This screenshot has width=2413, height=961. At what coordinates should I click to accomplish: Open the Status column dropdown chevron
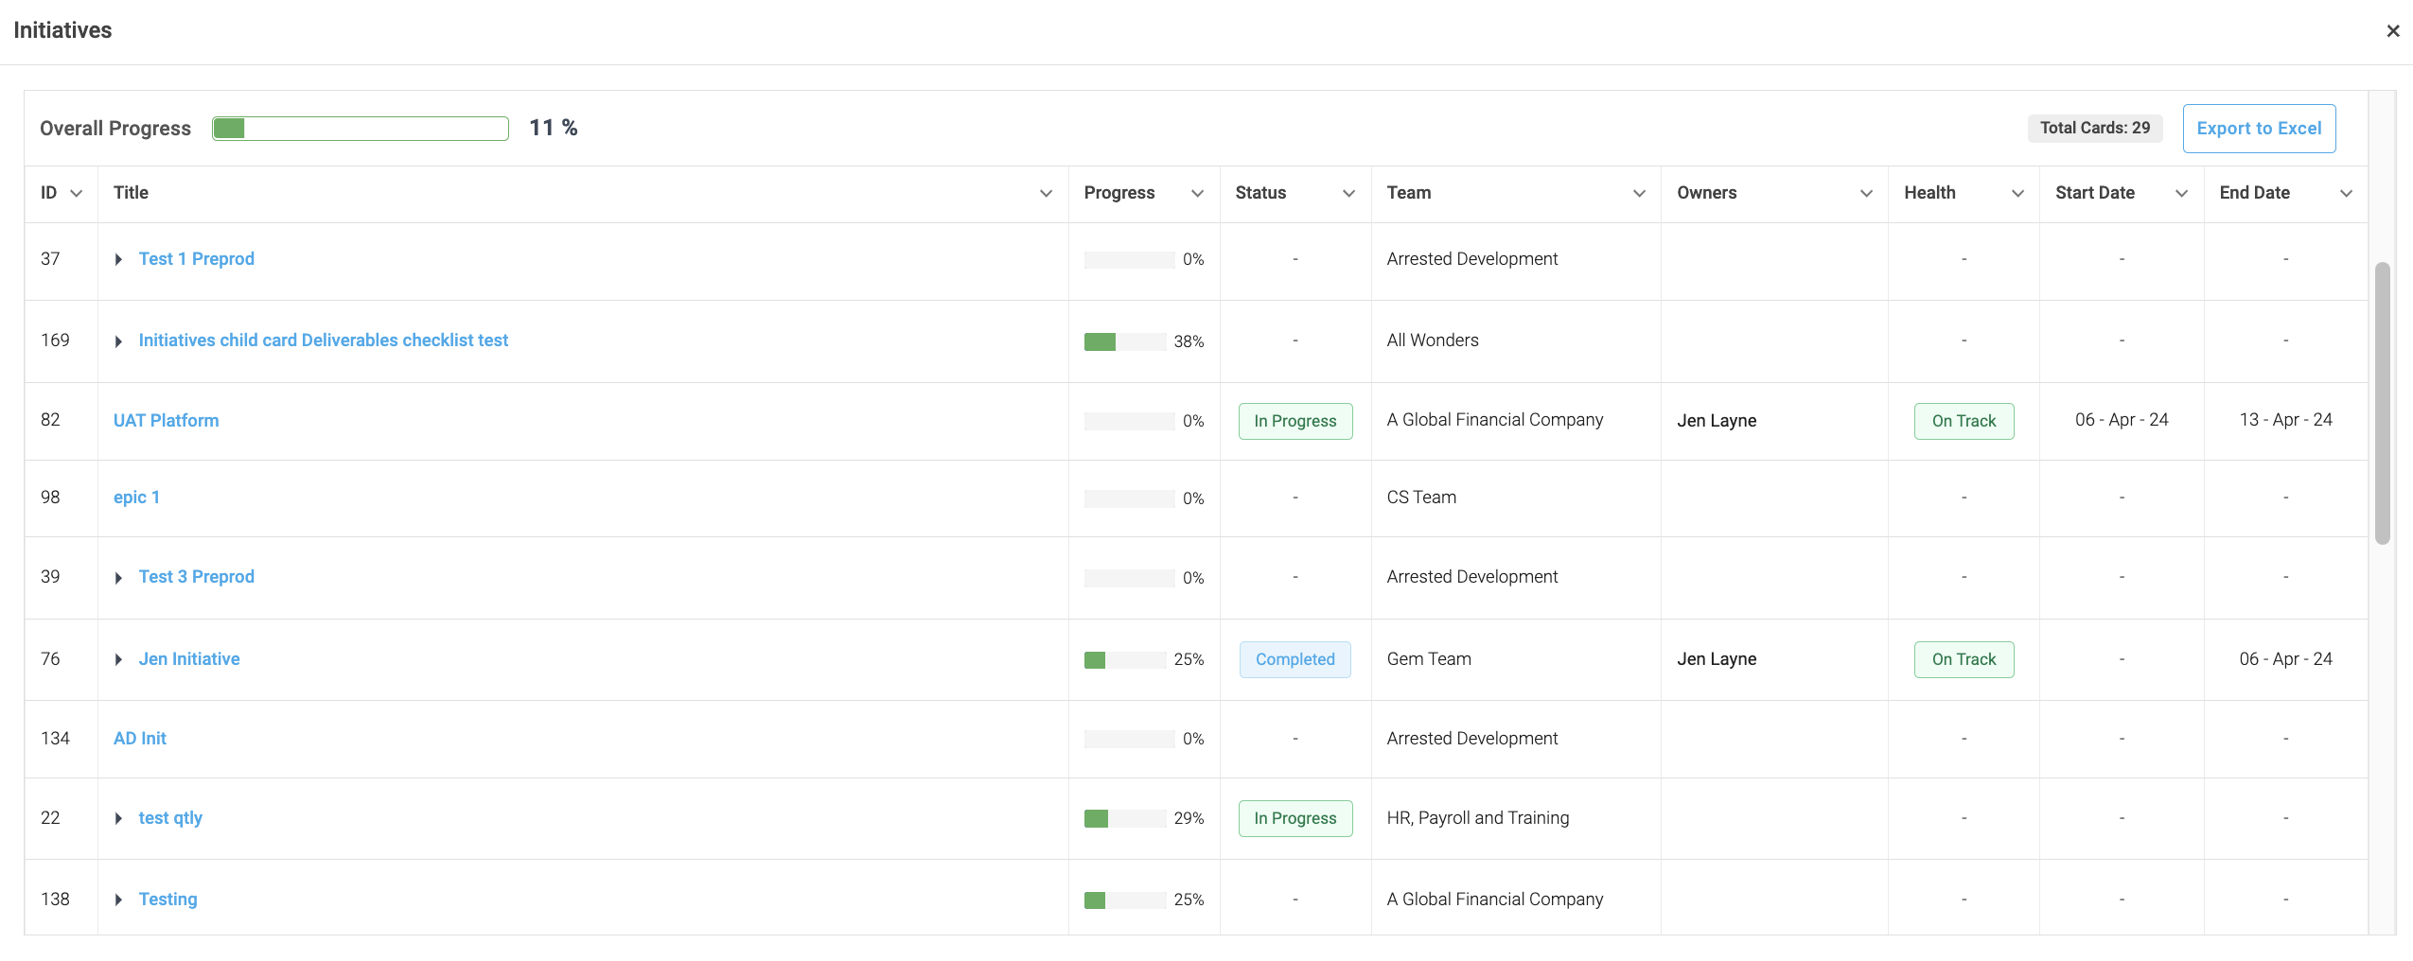(x=1348, y=193)
